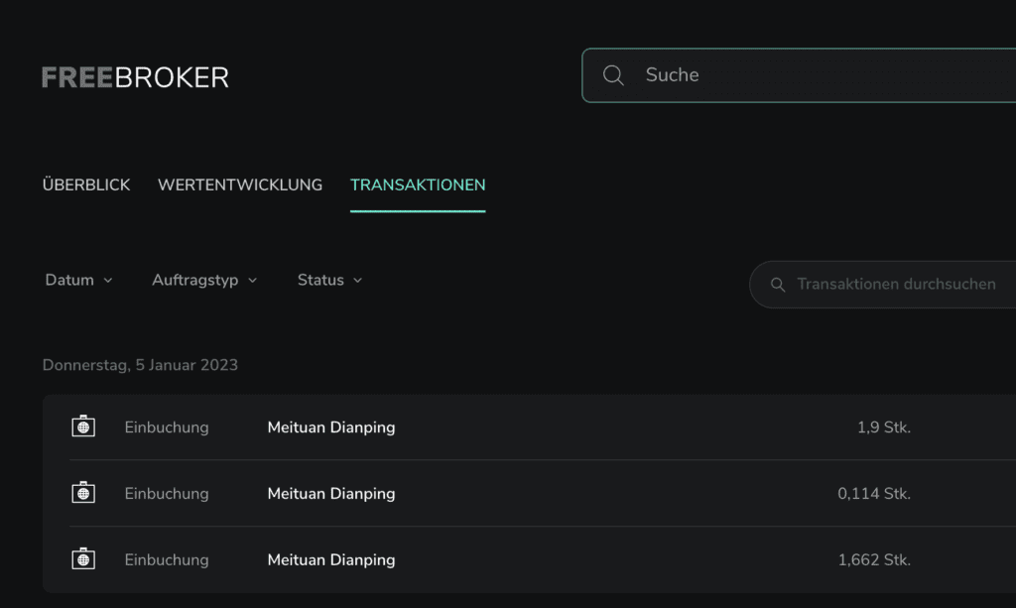Switch to the ÜBERBLICK tab
Screen dimensions: 1016x608
tap(86, 184)
